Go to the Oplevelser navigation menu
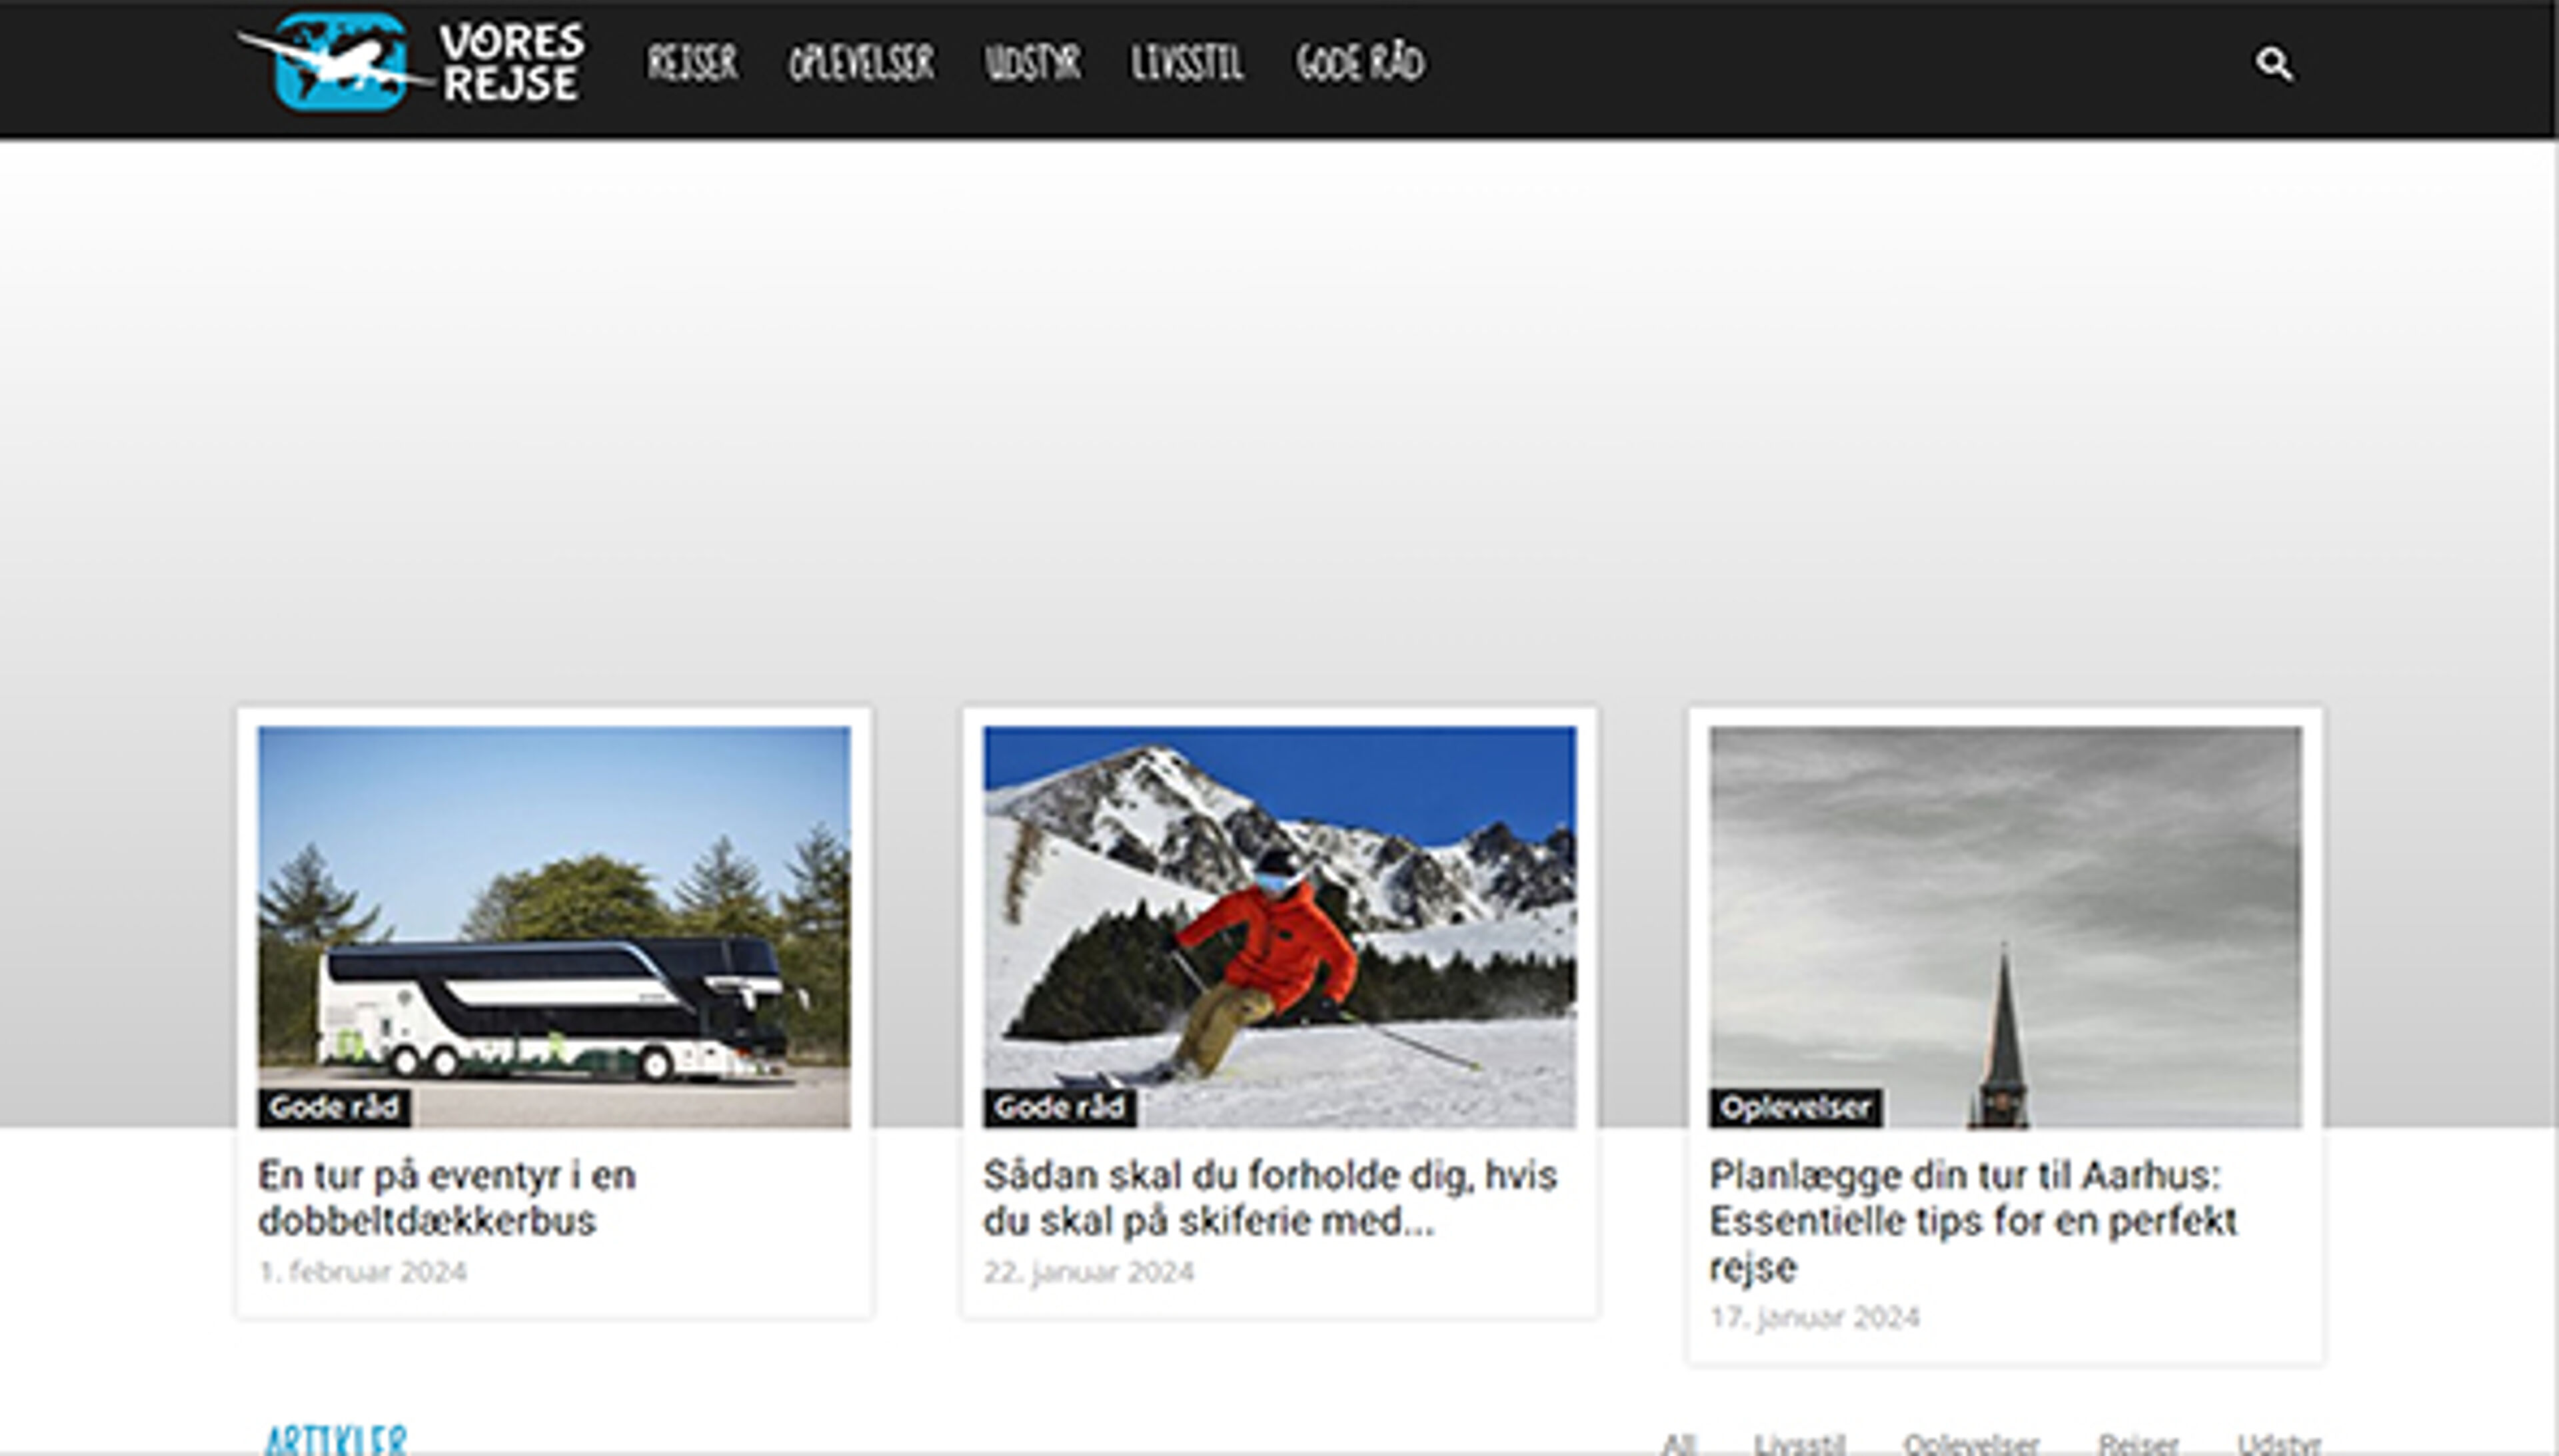This screenshot has width=2559, height=1456. [860, 63]
